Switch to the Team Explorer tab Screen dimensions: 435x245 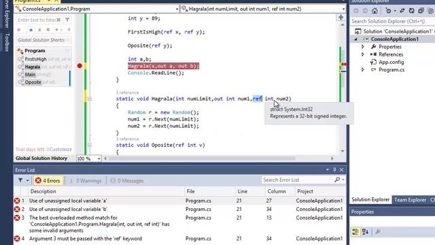coord(410,199)
